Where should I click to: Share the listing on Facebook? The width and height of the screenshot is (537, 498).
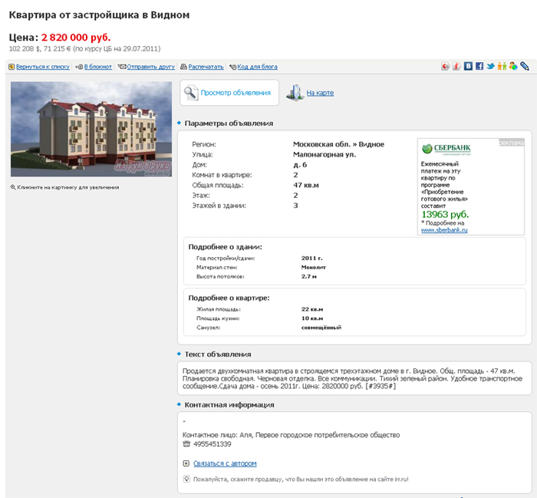click(479, 66)
